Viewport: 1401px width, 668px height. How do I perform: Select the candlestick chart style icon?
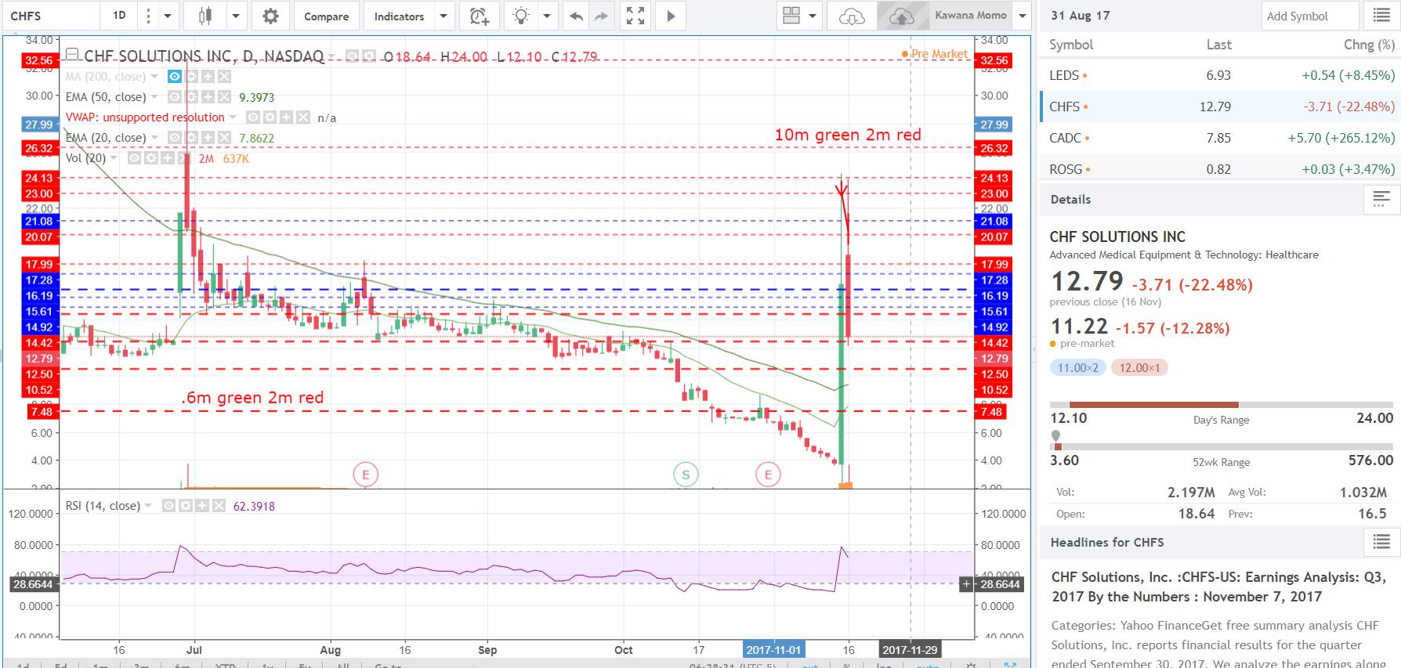pyautogui.click(x=205, y=16)
